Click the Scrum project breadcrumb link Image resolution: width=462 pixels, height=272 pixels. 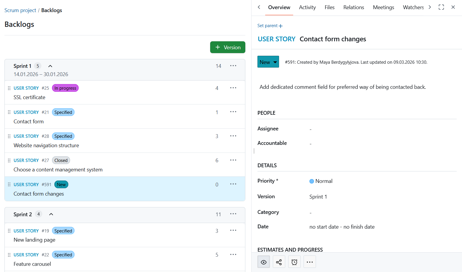(x=20, y=10)
